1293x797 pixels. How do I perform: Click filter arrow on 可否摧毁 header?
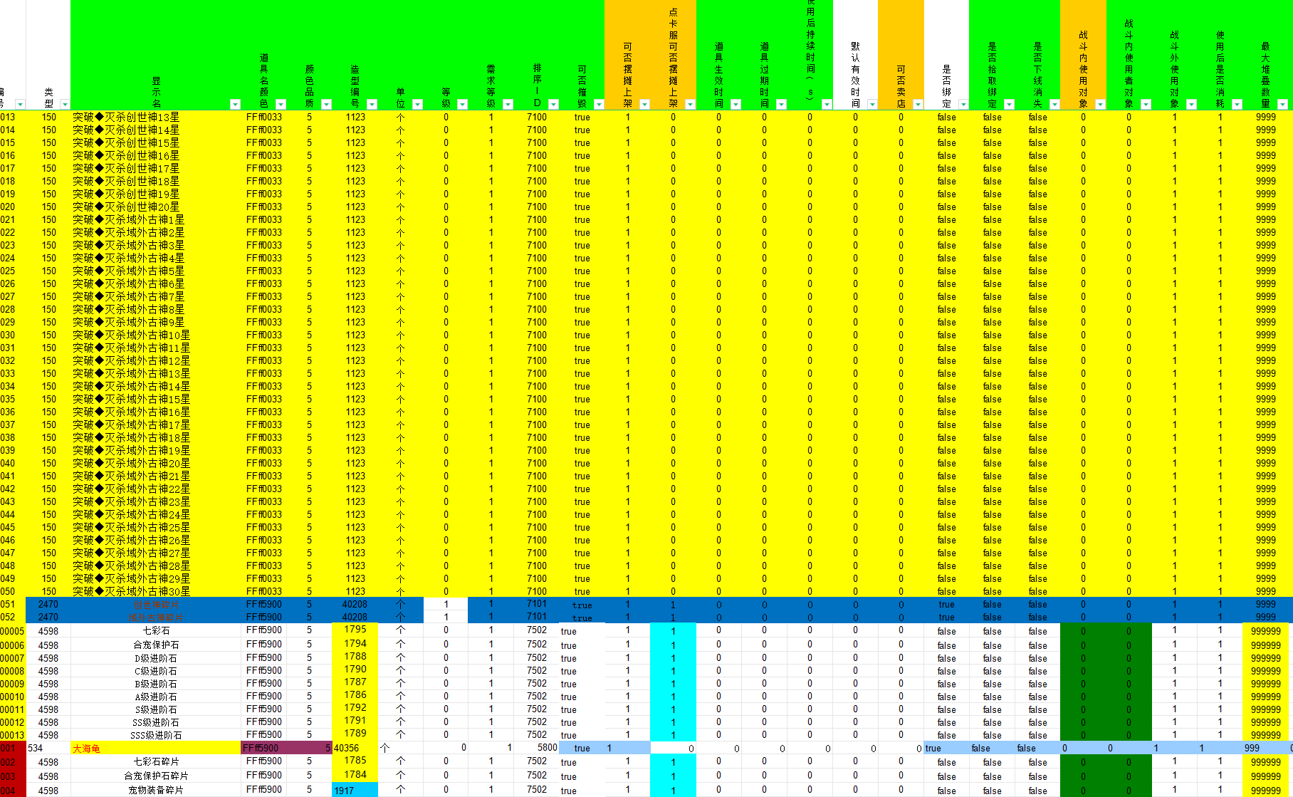click(599, 105)
